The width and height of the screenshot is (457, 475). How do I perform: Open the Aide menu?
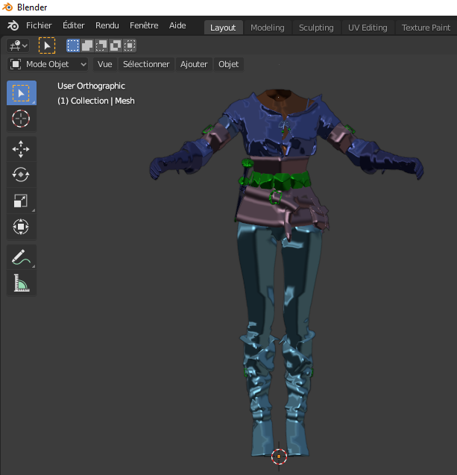[x=177, y=26]
